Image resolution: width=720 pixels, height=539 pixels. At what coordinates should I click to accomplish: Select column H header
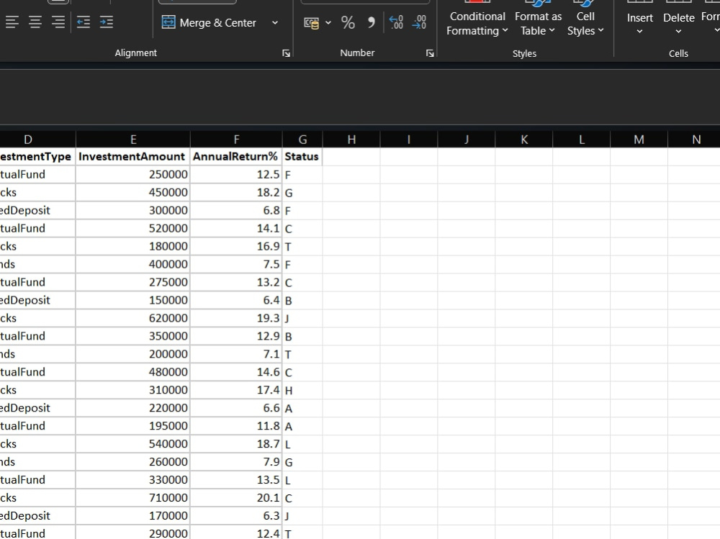pyautogui.click(x=352, y=140)
